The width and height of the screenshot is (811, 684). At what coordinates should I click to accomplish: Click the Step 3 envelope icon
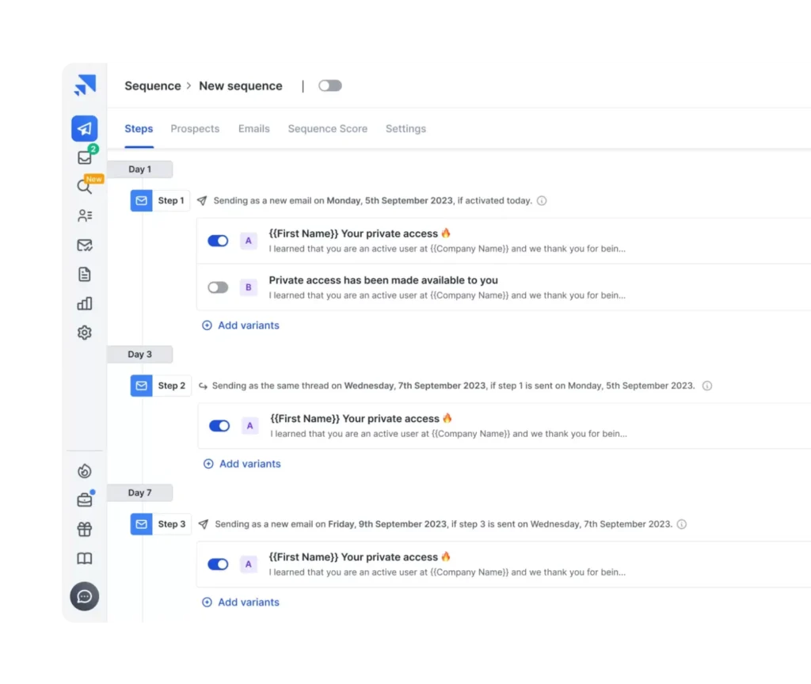click(x=141, y=524)
